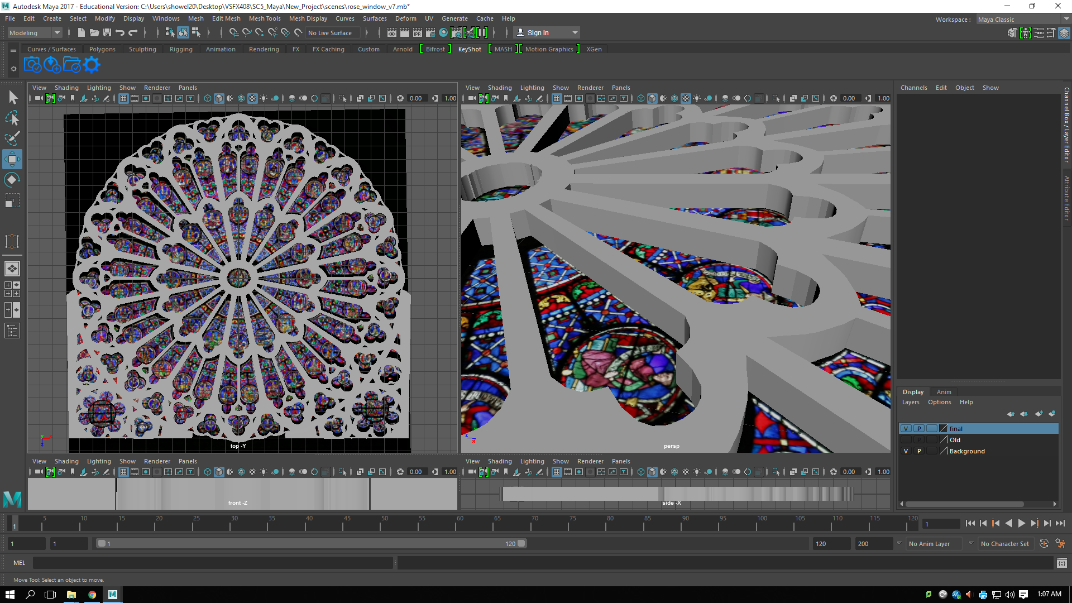Open the Render View window

tap(392, 32)
